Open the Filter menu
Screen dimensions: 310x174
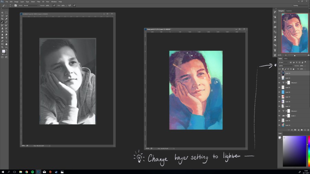pyautogui.click(x=39, y=2)
